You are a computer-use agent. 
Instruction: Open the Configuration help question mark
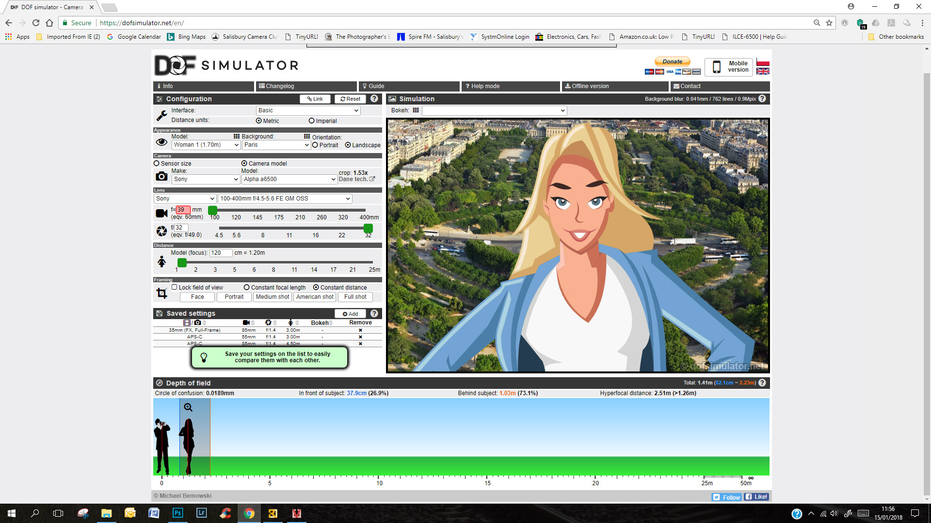pos(374,99)
